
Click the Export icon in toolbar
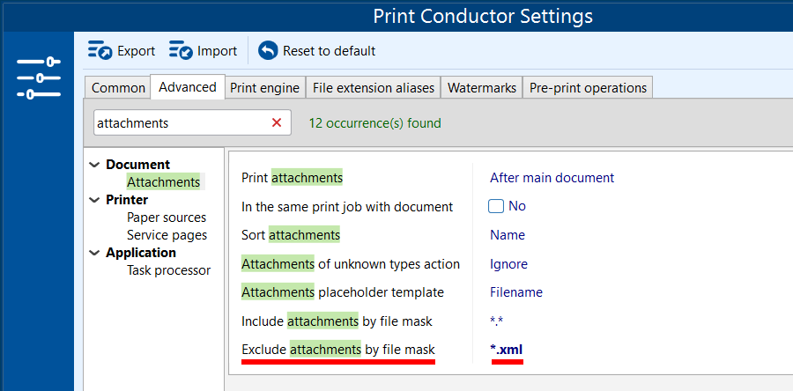click(x=100, y=51)
